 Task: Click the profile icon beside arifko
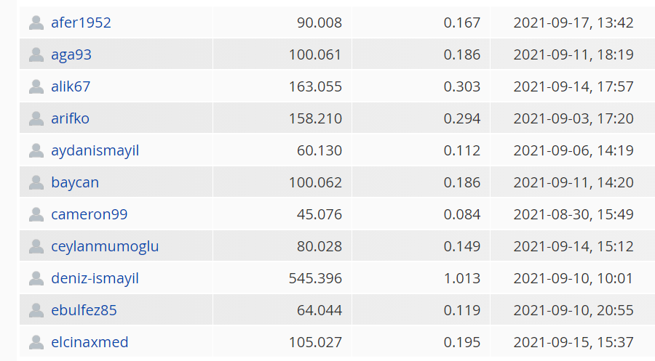[36, 118]
